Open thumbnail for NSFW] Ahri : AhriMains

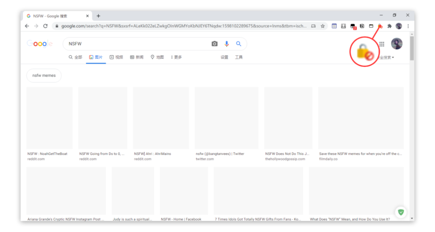pos(161,118)
